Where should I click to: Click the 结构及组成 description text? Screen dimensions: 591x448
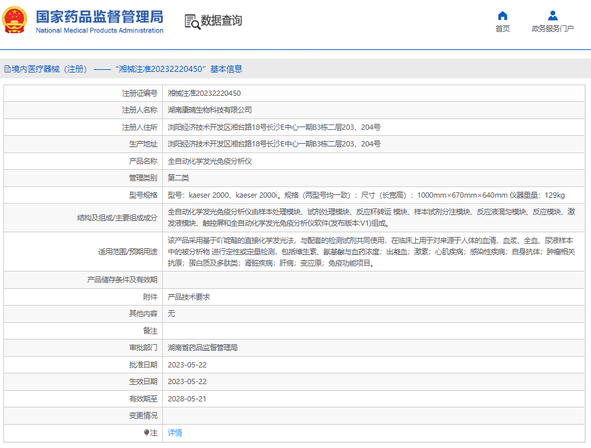click(x=371, y=218)
